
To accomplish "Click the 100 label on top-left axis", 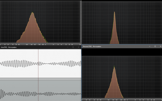I will pyautogui.click(x=19, y=45).
